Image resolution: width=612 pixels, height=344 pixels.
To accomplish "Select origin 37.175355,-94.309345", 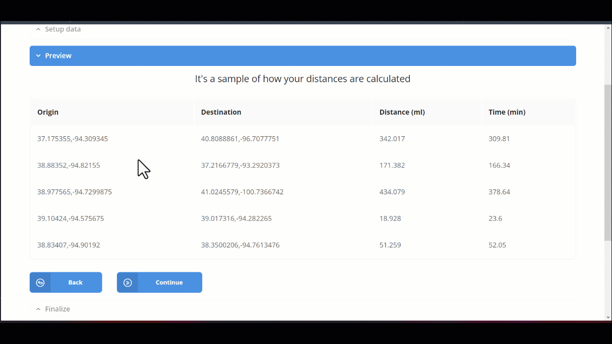I will [x=73, y=139].
